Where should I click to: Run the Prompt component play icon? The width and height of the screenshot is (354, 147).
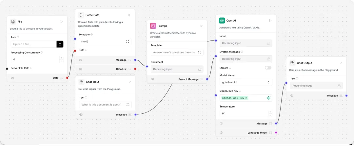202,26
